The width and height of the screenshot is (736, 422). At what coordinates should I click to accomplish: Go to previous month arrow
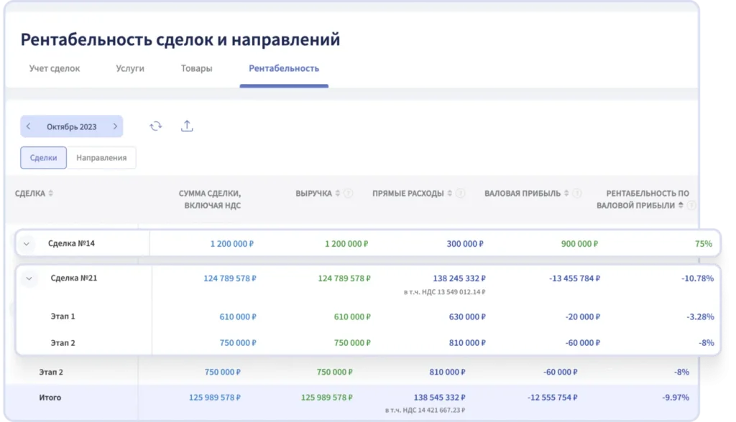coord(29,126)
